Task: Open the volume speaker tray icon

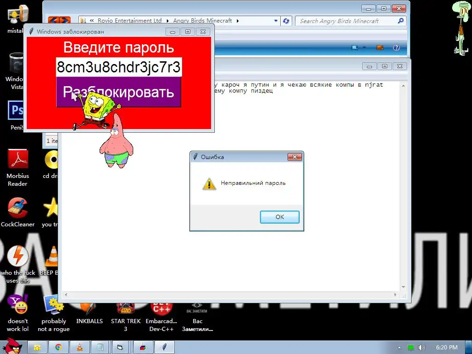Action: [421, 348]
